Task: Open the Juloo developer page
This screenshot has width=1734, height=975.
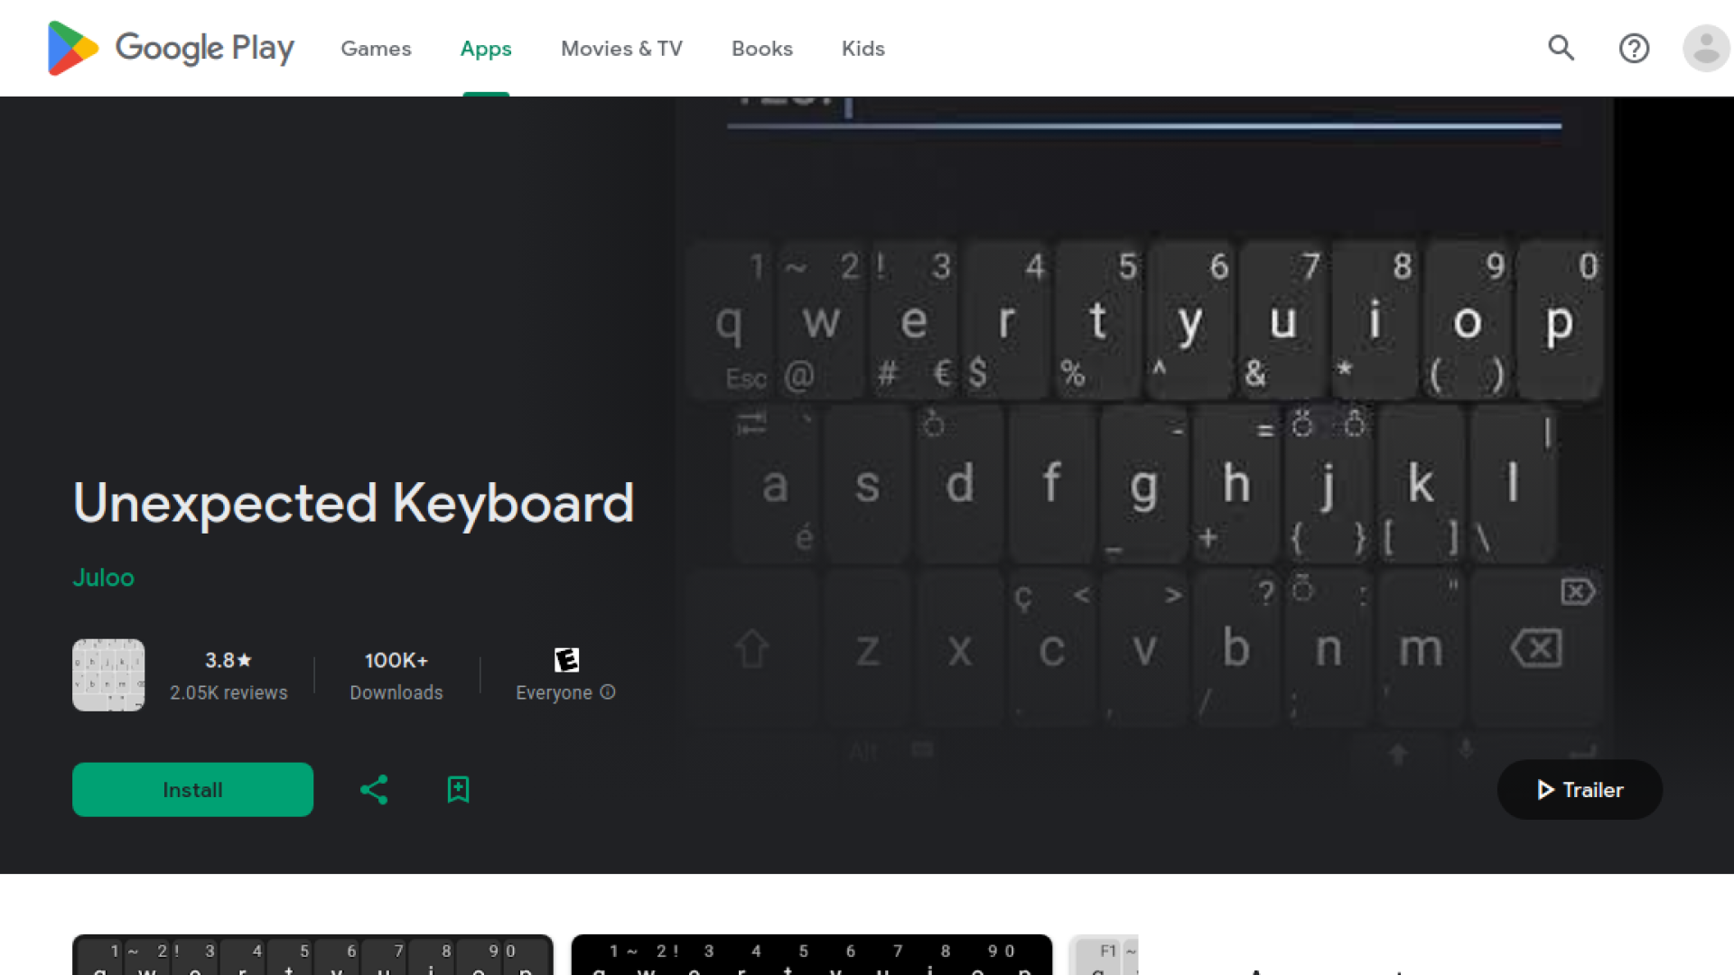Action: pos(103,578)
